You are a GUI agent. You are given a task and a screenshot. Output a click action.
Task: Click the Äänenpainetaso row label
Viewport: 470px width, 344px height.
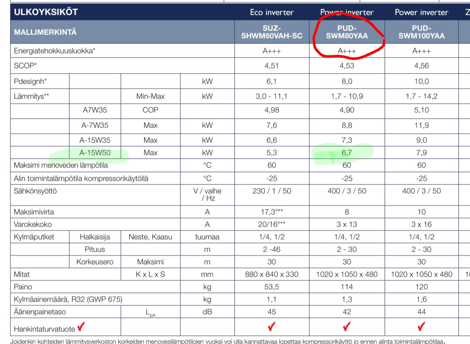pyautogui.click(x=40, y=312)
